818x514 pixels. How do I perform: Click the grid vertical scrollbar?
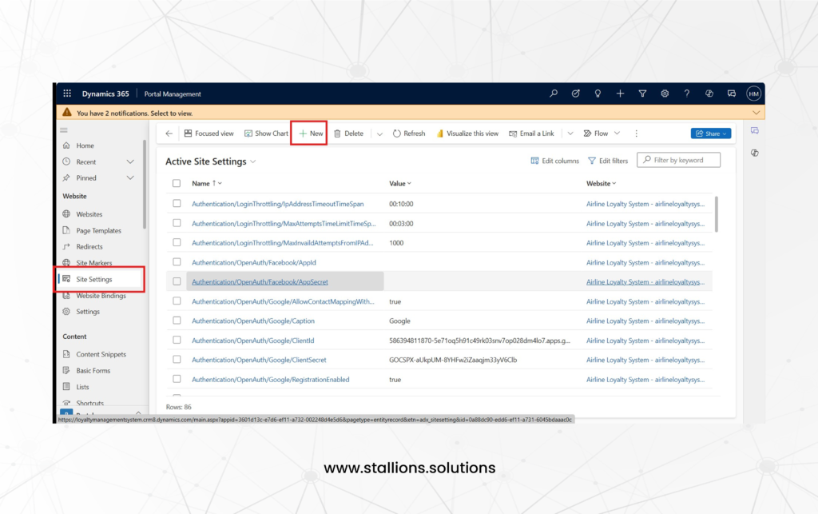click(716, 214)
